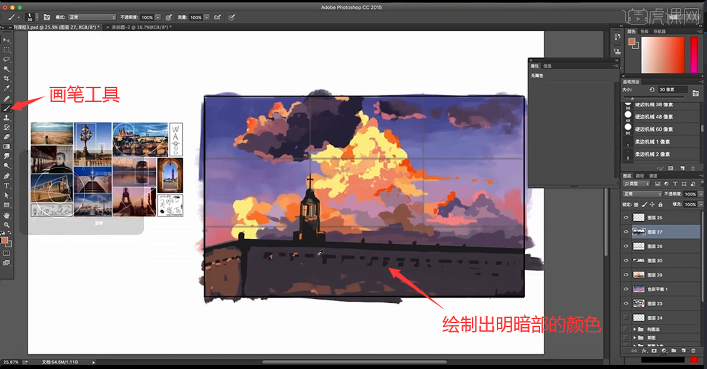
Task: Select the Lasso tool
Action: 7,59
